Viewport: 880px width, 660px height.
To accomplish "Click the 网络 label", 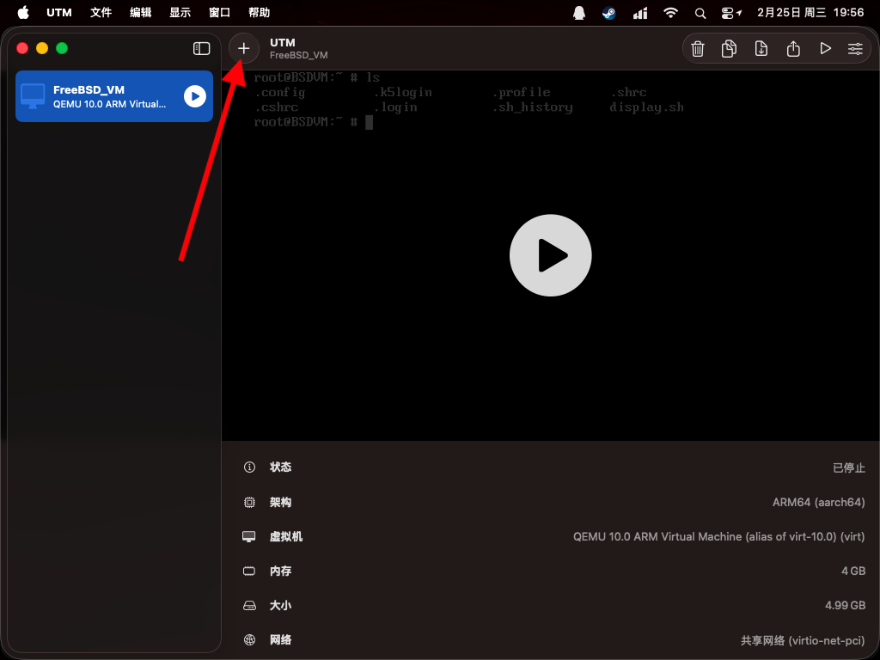I will click(x=280, y=639).
